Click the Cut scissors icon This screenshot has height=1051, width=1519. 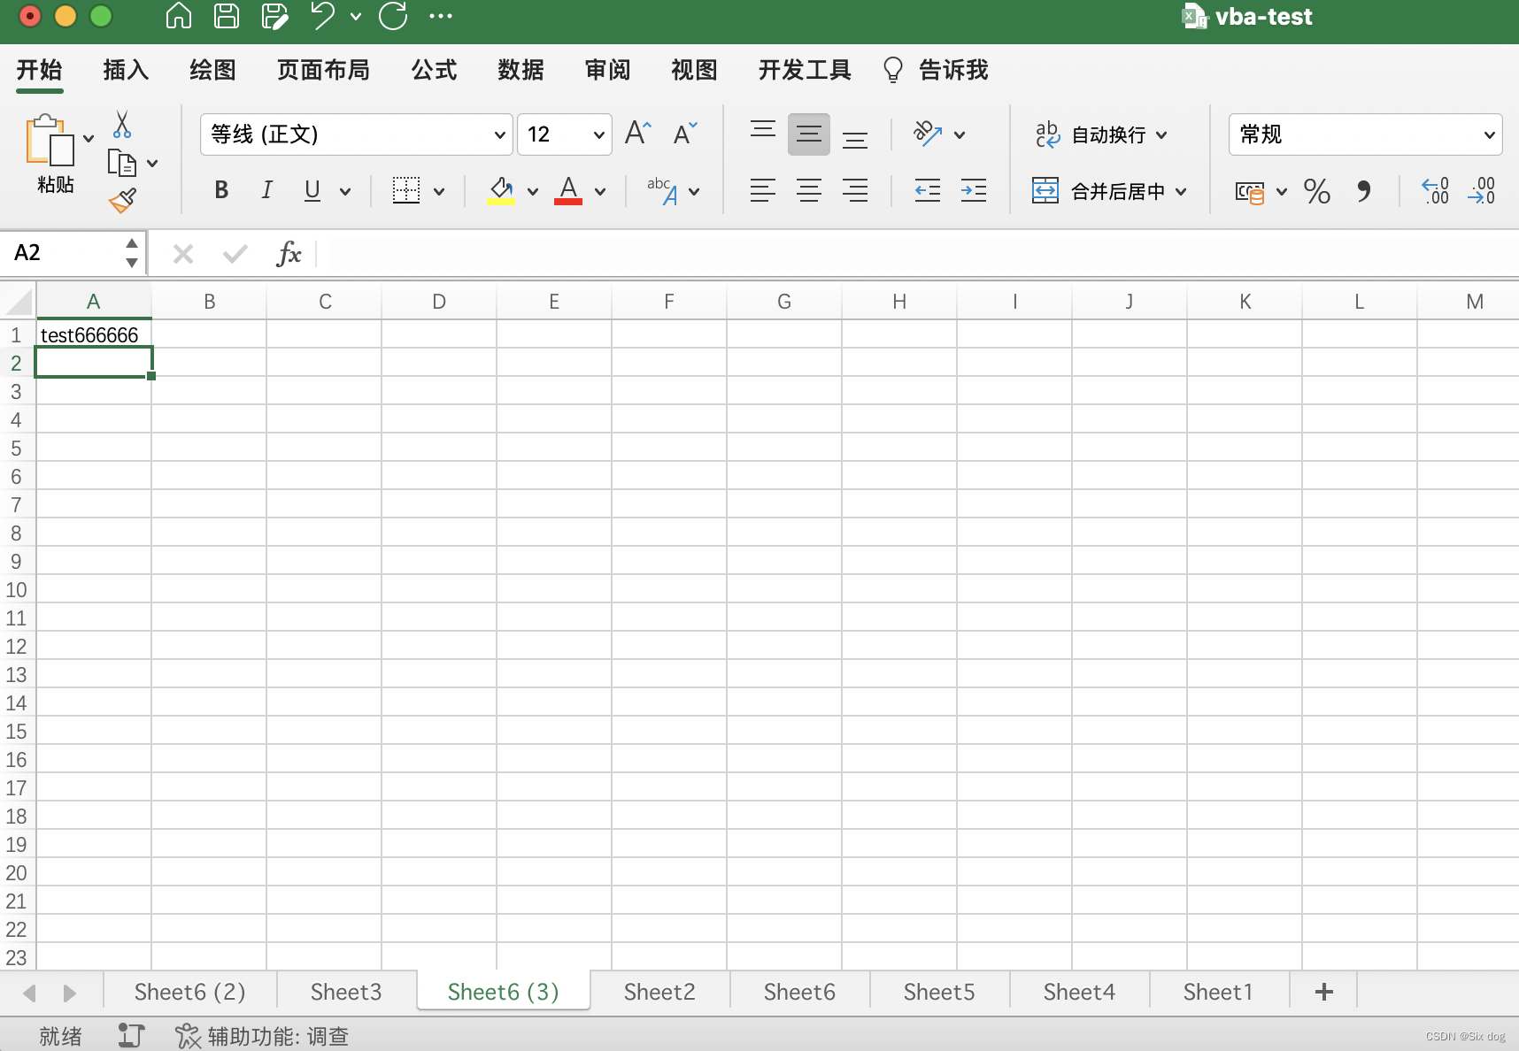tap(122, 125)
